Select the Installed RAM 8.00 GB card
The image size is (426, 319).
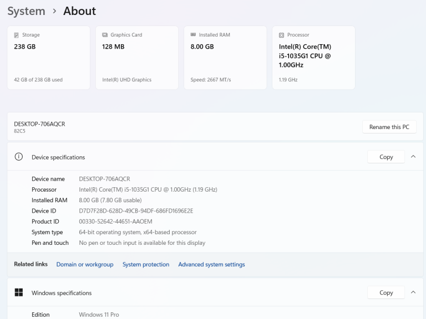click(x=225, y=58)
